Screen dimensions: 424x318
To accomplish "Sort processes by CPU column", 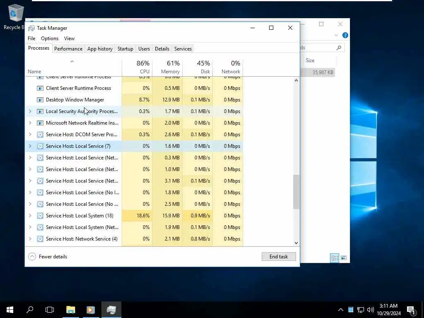I will 137,67.
